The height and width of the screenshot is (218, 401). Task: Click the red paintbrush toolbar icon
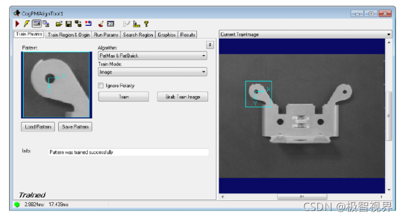click(101, 24)
